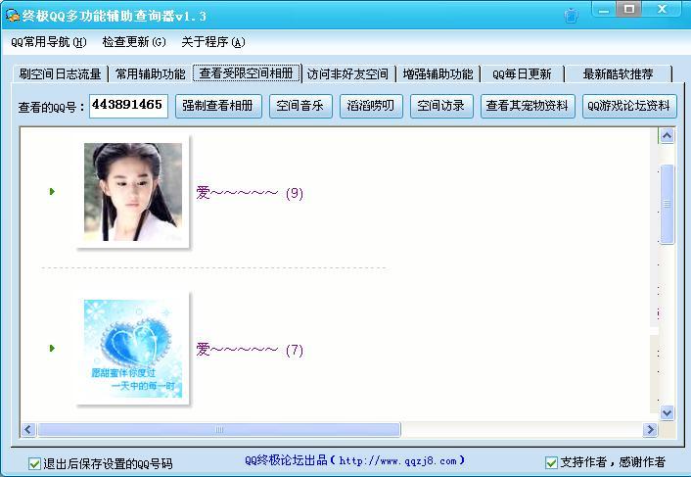Switch to 常用辅助功能 tab
The image size is (691, 477).
coord(151,73)
